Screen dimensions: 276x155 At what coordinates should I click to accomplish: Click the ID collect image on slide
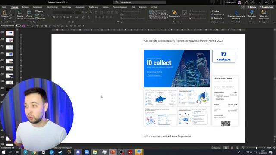(x=177, y=68)
